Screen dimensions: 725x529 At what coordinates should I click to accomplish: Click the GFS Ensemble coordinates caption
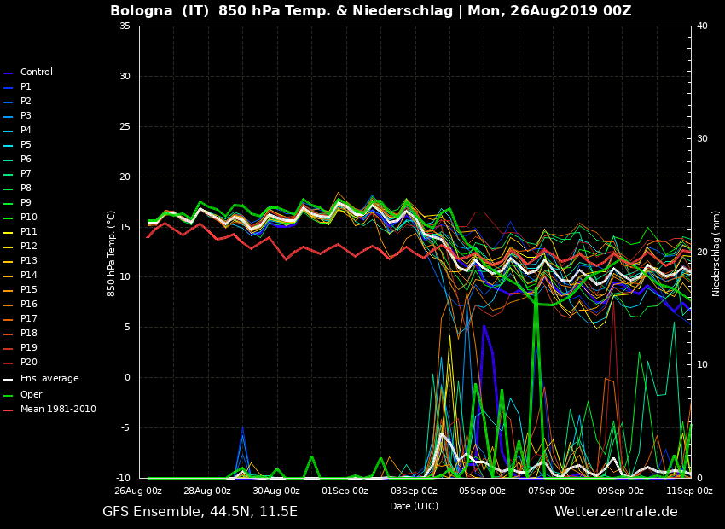coord(200,512)
